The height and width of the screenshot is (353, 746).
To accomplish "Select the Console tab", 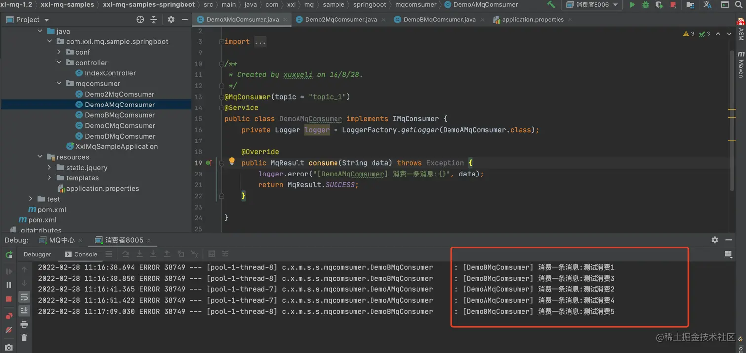I will 81,254.
